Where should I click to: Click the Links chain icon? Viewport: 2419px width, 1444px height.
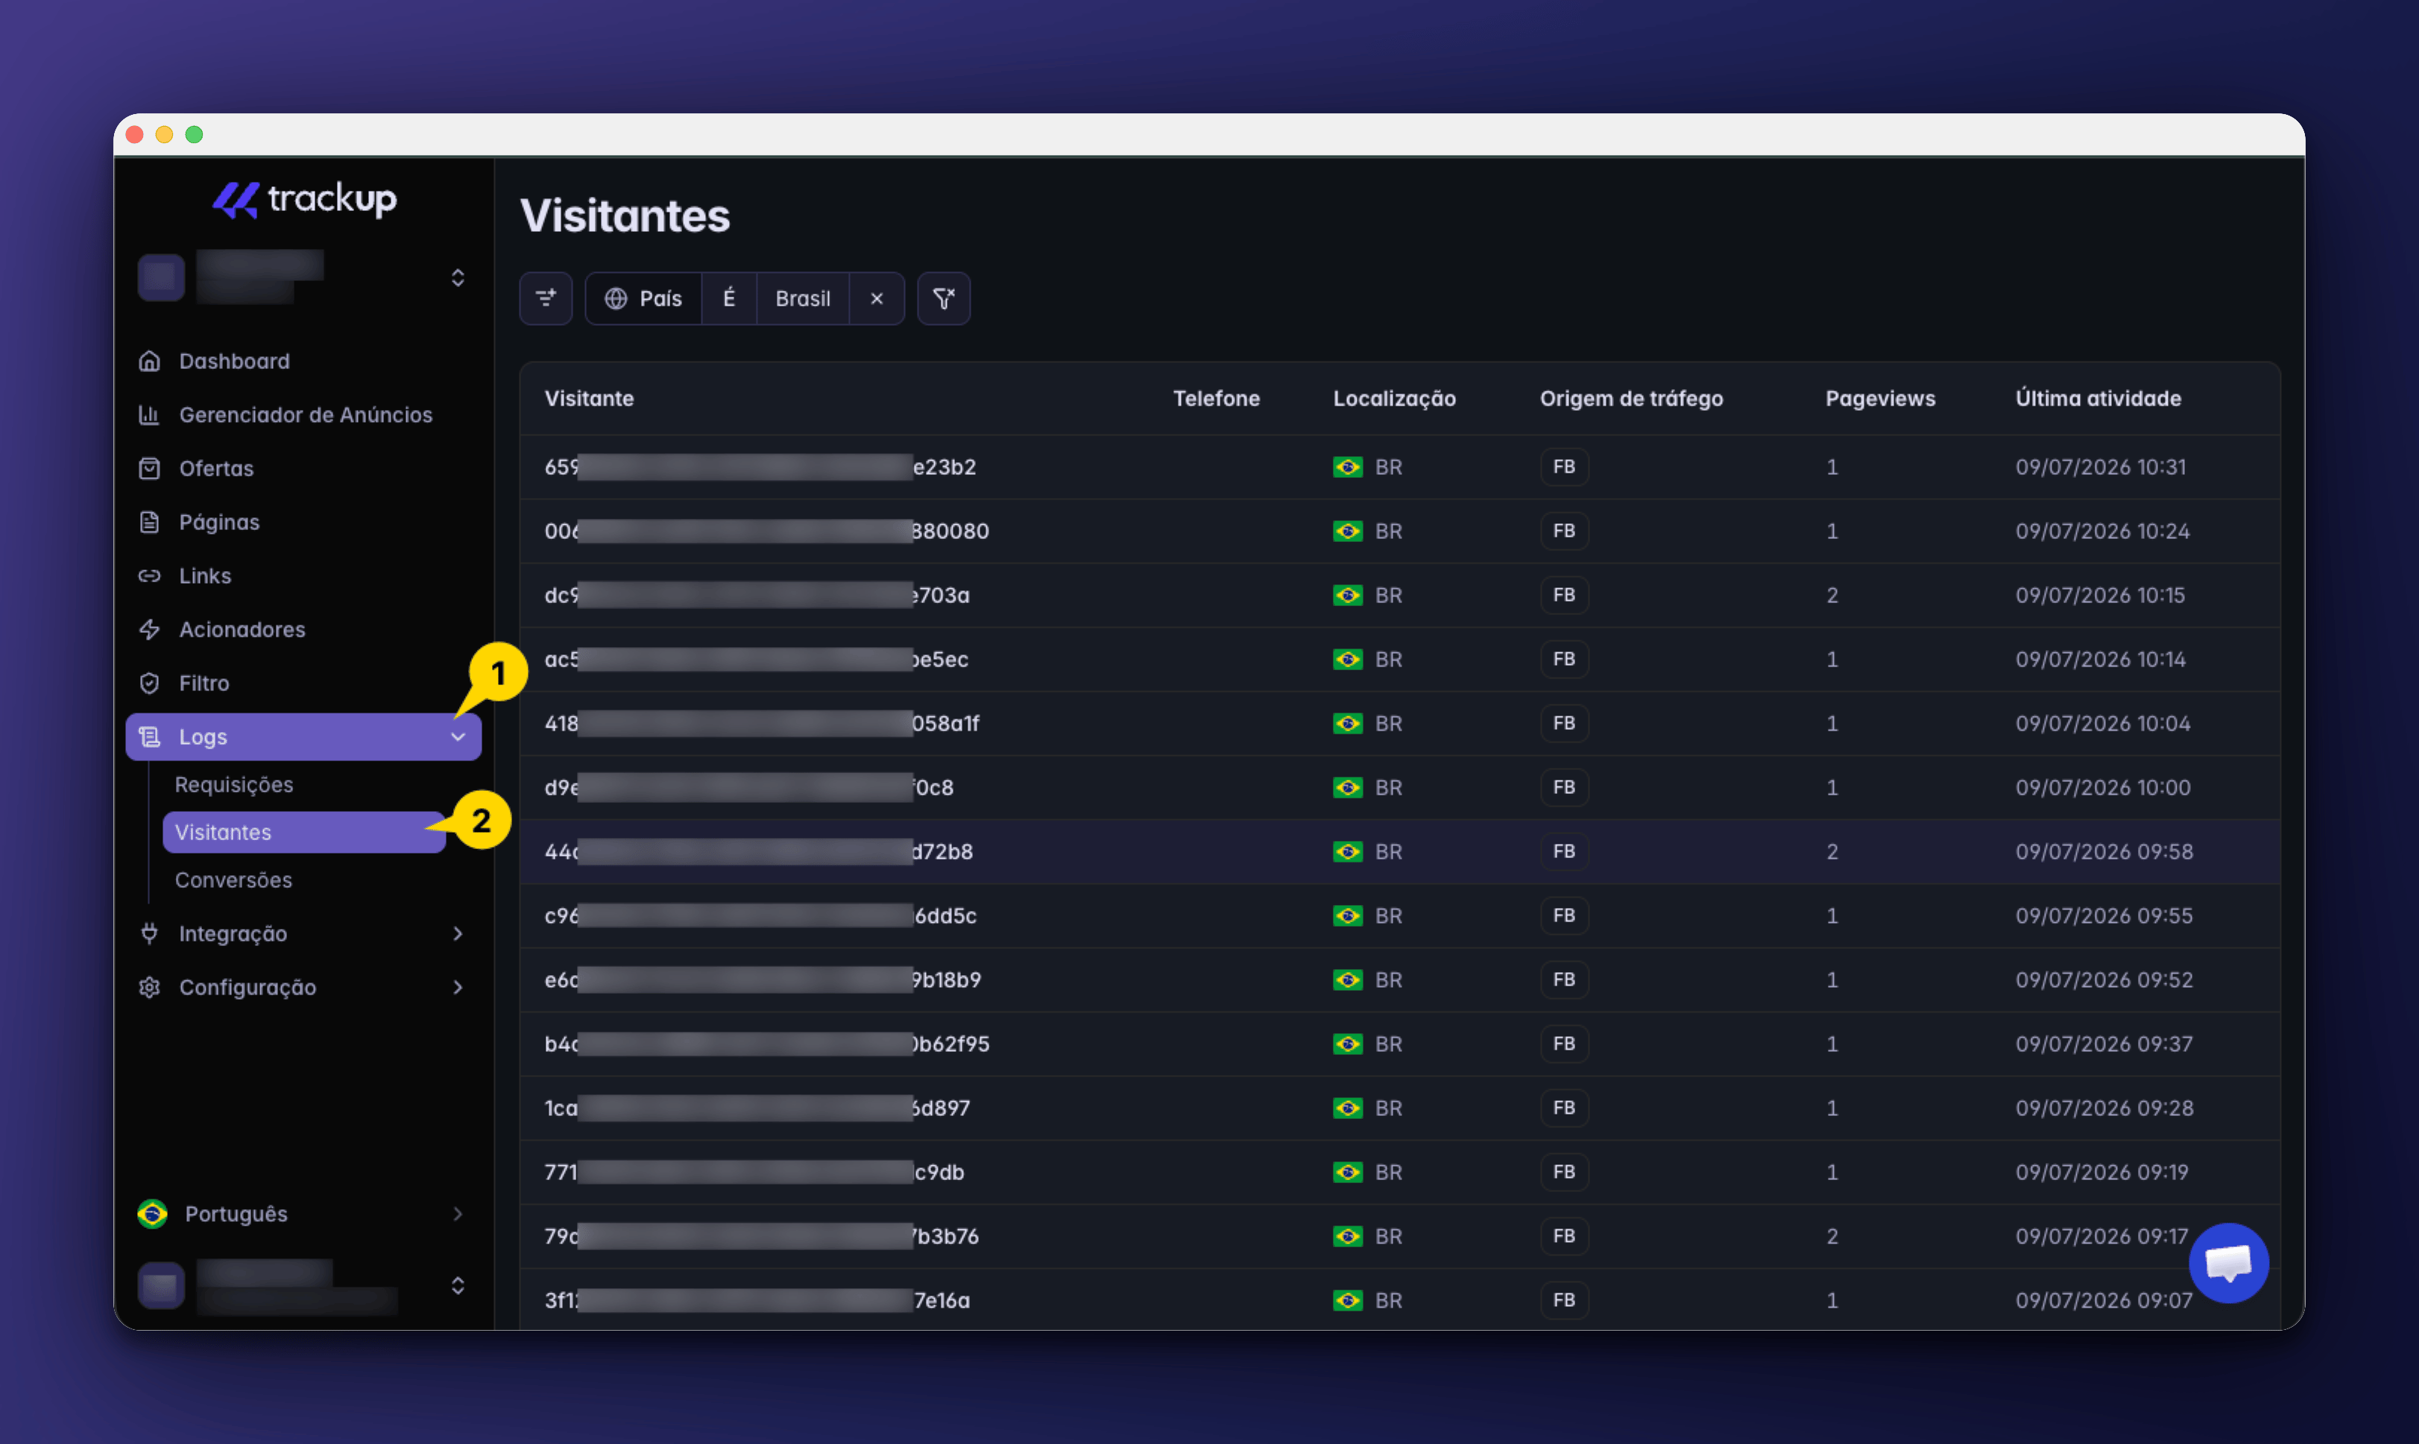pos(149,575)
